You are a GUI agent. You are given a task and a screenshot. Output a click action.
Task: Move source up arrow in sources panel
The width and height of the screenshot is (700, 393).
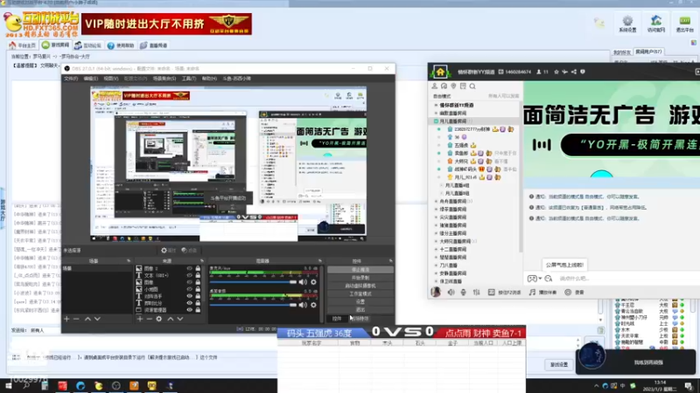point(171,319)
